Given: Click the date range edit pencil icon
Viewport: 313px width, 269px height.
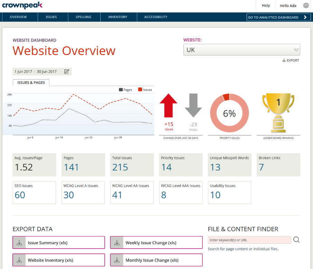Looking at the screenshot, I should point(67,72).
